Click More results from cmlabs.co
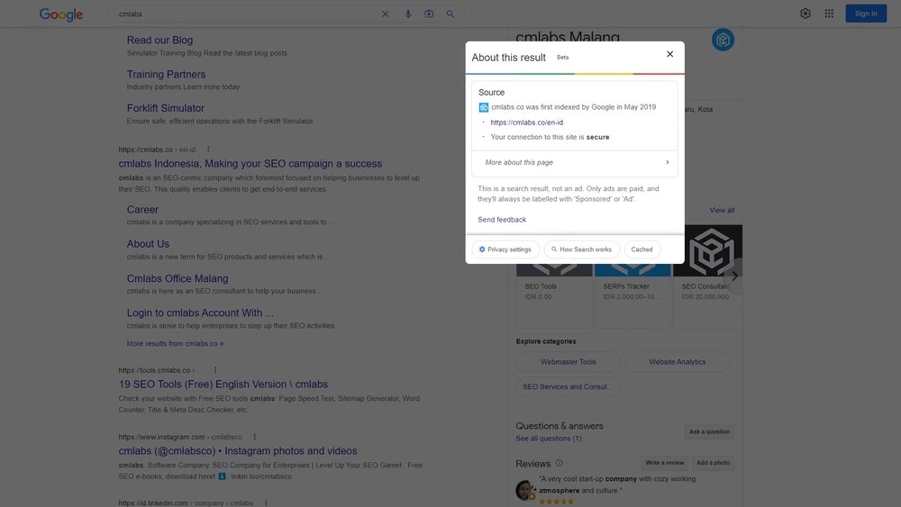The image size is (901, 507). 175,343
